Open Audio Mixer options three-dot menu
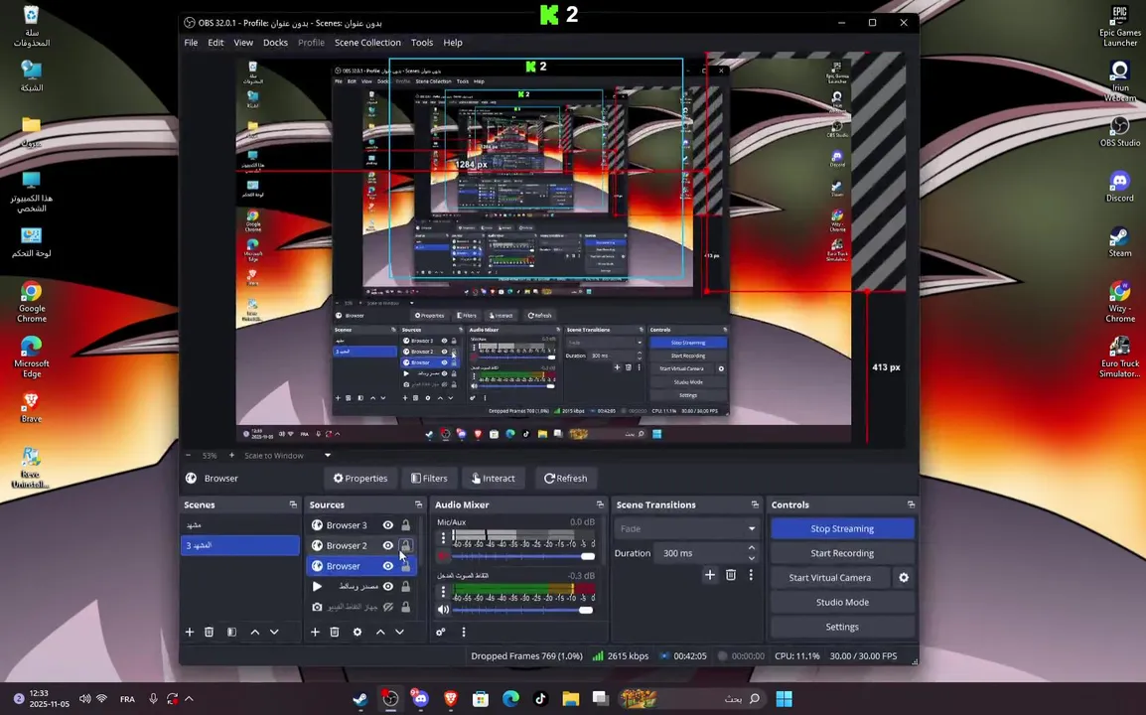 [x=464, y=632]
